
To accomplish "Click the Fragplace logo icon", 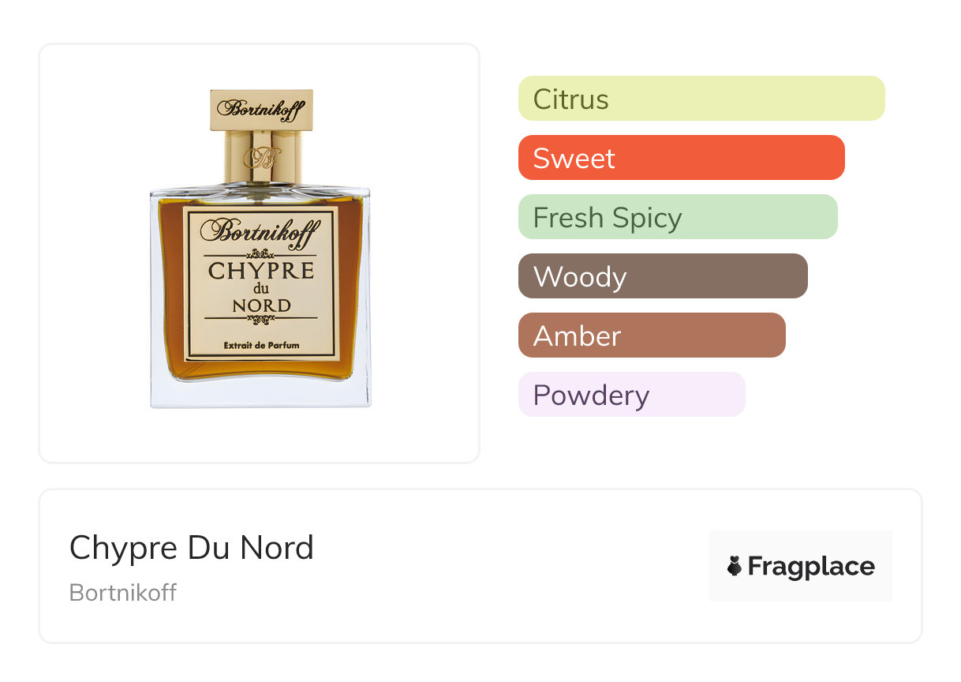I will tap(735, 566).
